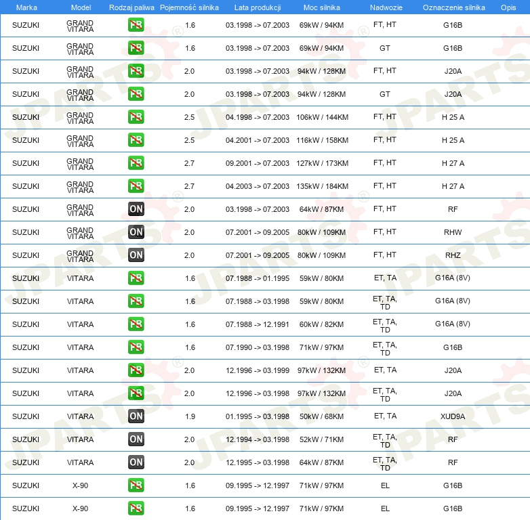Click the Pojemność silnika column header
Viewport: 530px width, 520px height.
[x=189, y=7]
